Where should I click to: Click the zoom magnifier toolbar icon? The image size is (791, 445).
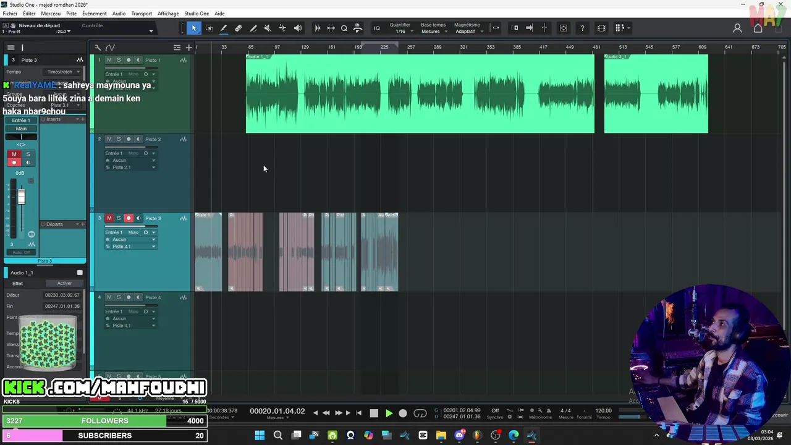pos(344,28)
